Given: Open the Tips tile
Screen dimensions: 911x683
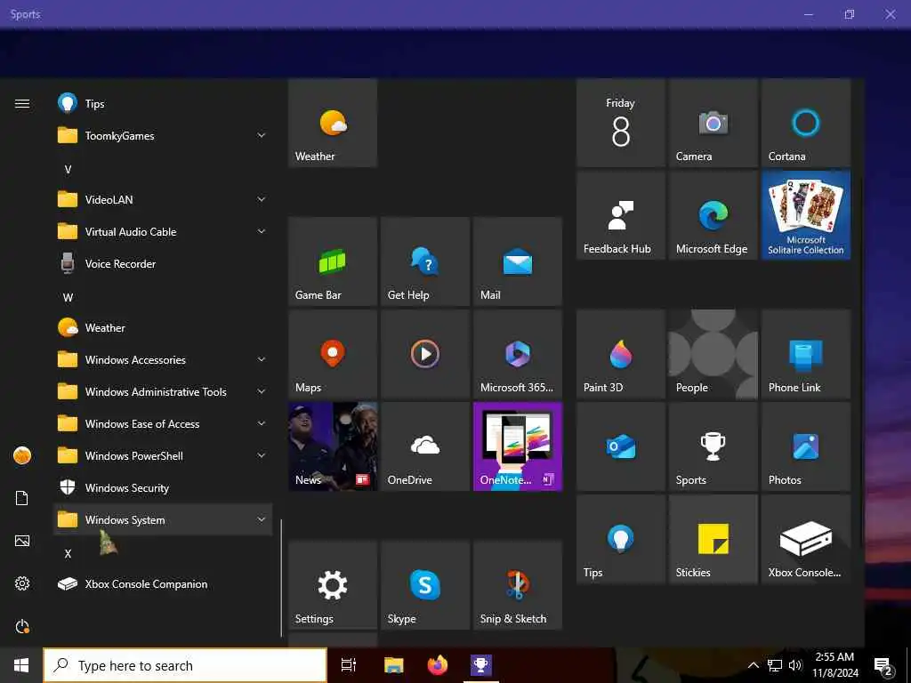Looking at the screenshot, I should 620,538.
